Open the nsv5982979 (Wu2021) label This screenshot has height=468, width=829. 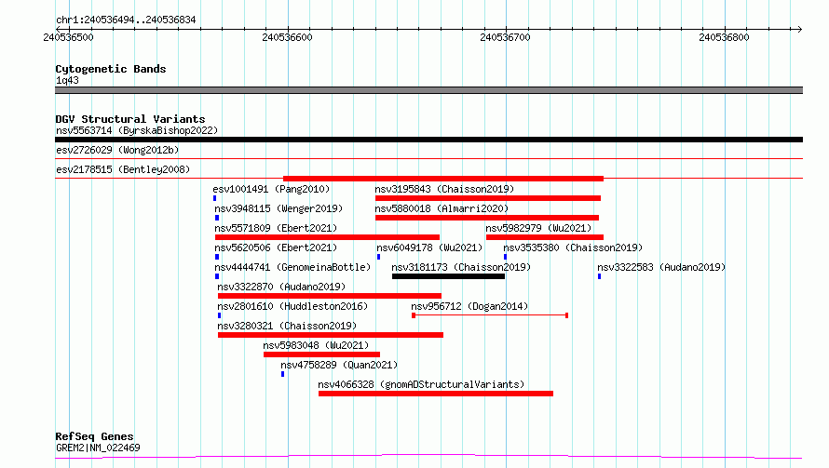(x=538, y=228)
